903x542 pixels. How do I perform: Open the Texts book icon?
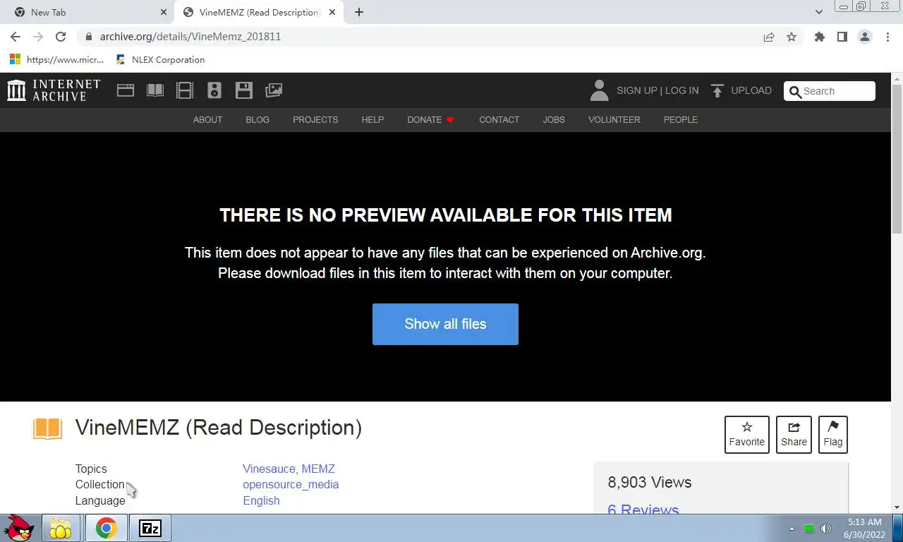tap(155, 90)
